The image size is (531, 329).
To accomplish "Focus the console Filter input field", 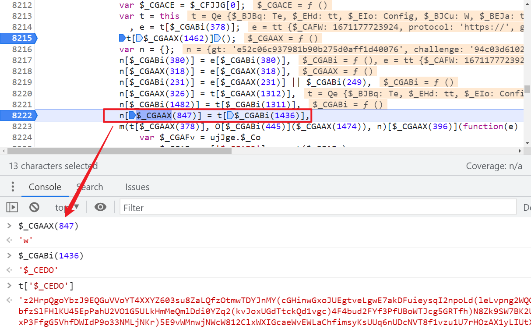I will click(319, 207).
